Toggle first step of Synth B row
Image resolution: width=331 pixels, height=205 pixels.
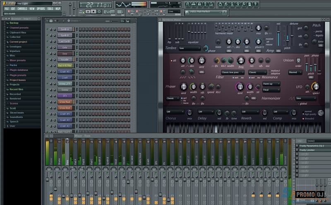(80, 35)
